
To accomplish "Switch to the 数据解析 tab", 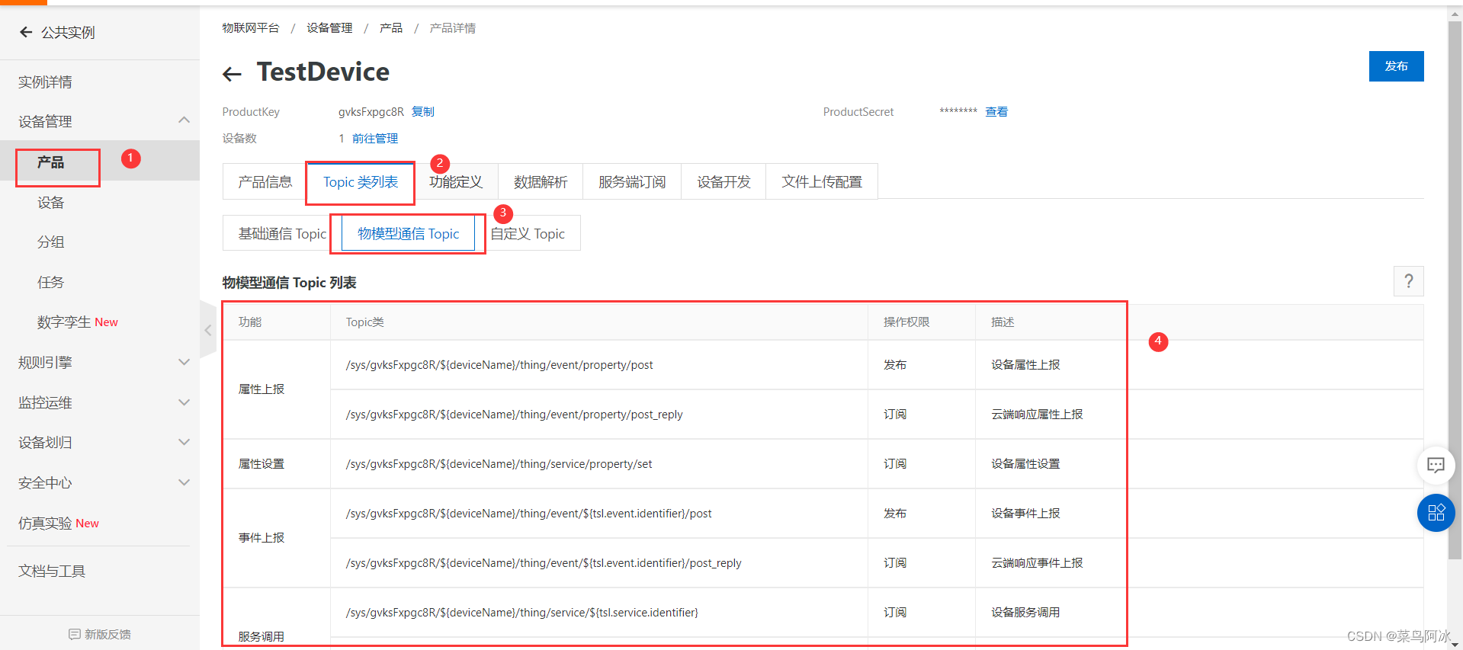I will click(x=541, y=181).
